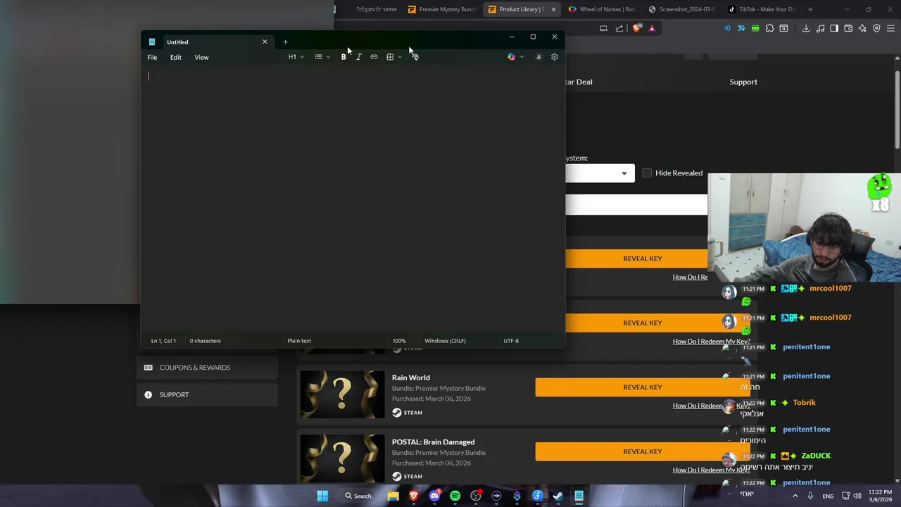
Task: Click the Ln 1, Col 1 status entry
Action: (x=163, y=341)
